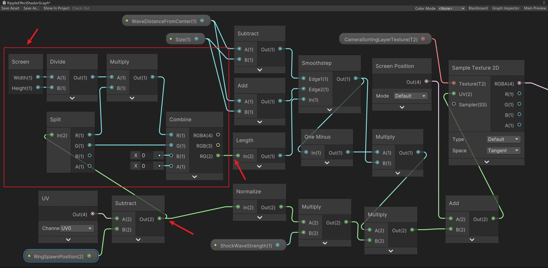Open the window options kebab menu
This screenshot has height=268, width=548.
(544, 3)
